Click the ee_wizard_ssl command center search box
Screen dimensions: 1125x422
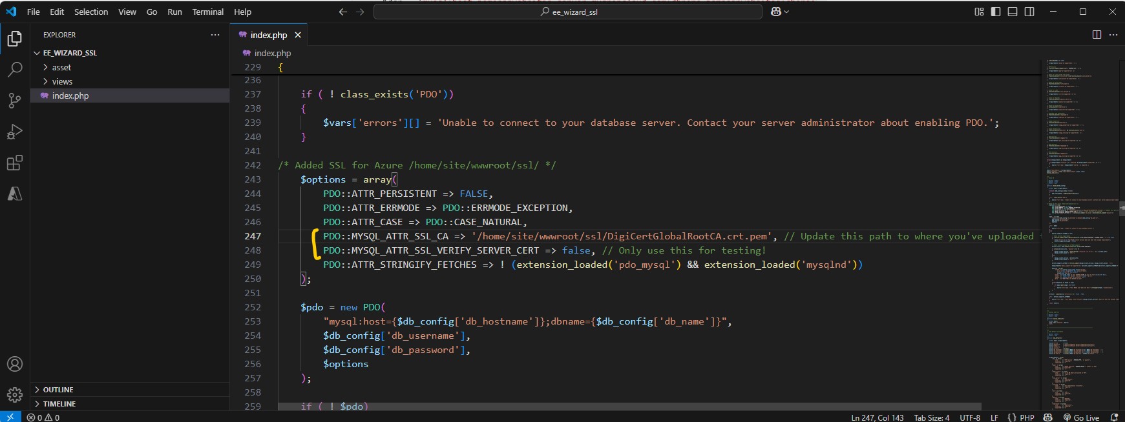[568, 12]
